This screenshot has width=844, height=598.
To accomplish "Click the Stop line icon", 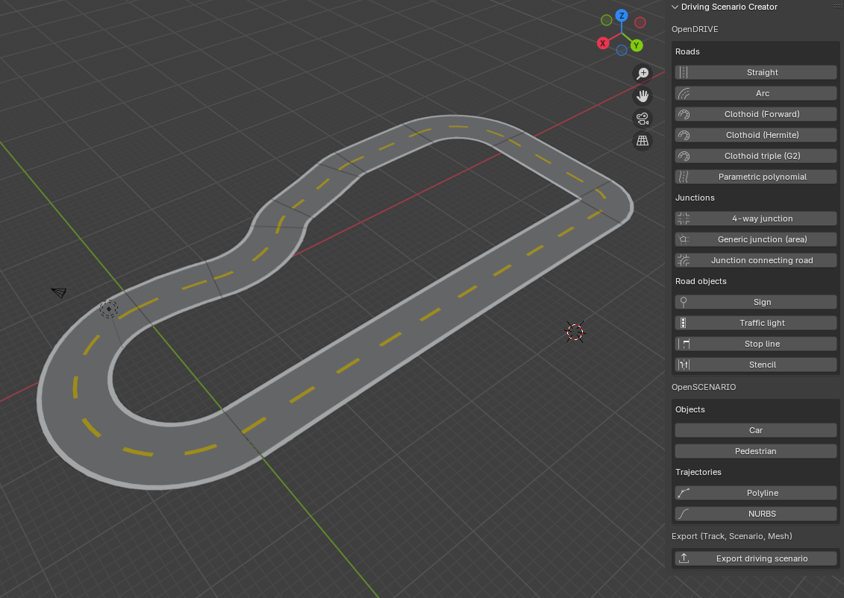I will (684, 344).
